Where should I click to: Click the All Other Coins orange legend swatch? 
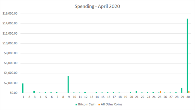click(99, 104)
